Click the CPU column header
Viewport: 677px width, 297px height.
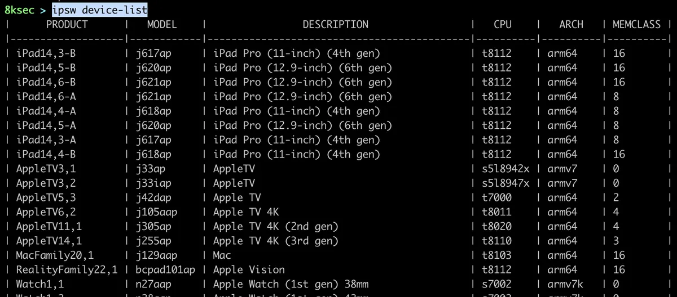(502, 24)
